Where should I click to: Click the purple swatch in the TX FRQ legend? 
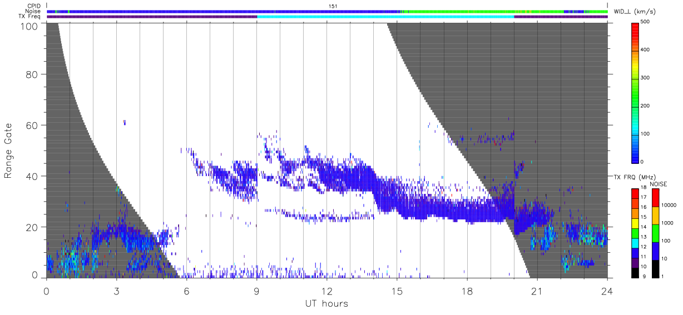coord(635,262)
